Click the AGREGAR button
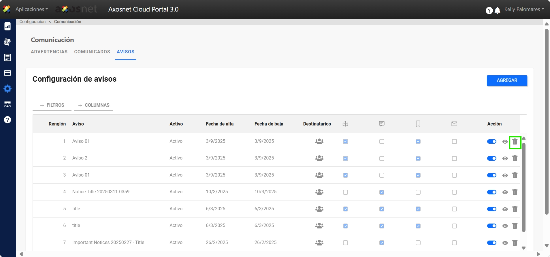The image size is (550, 257). click(x=507, y=80)
